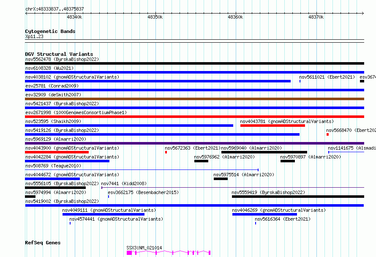This screenshot has width=376, height=257.
Task: Click the blue bar under nsv4049111
Action: tap(104, 214)
